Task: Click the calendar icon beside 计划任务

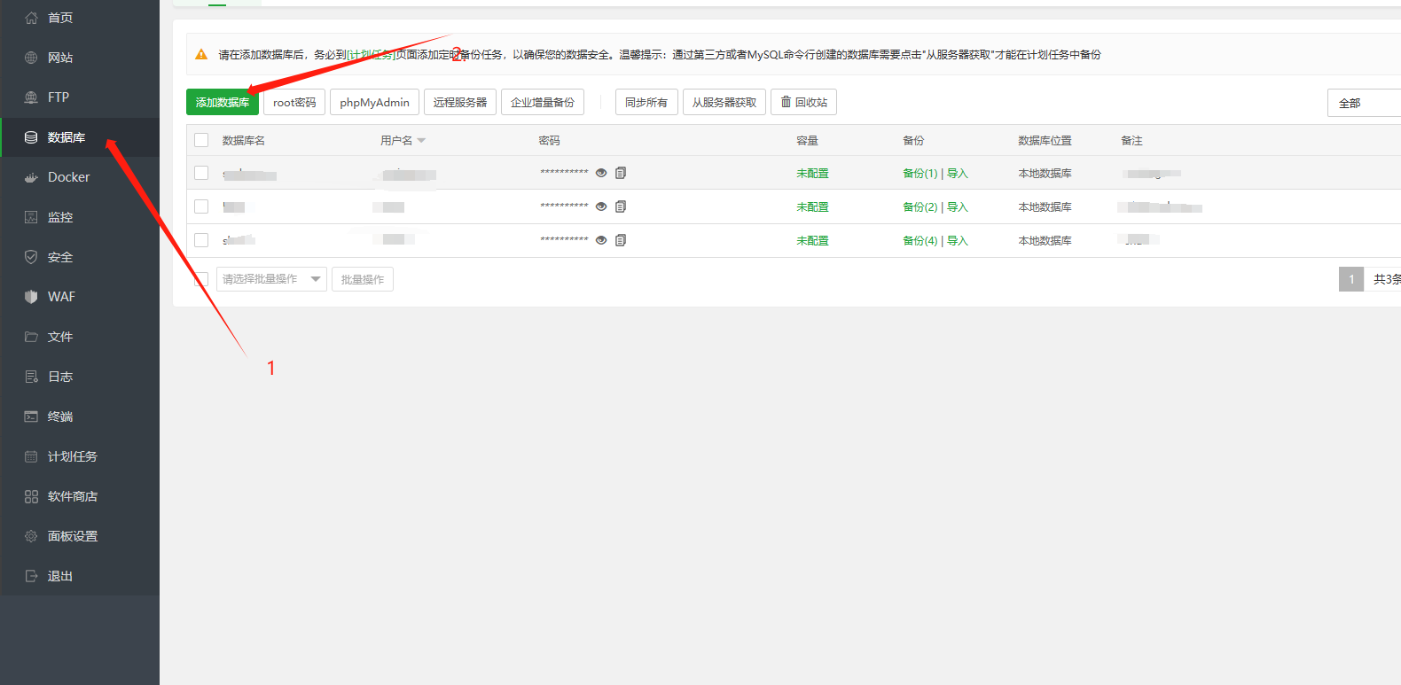Action: click(x=31, y=456)
